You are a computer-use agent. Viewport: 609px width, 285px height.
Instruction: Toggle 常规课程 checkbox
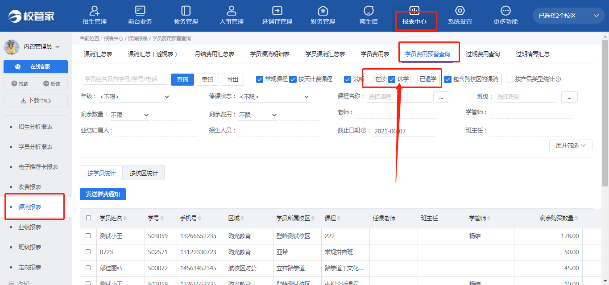[x=260, y=79]
